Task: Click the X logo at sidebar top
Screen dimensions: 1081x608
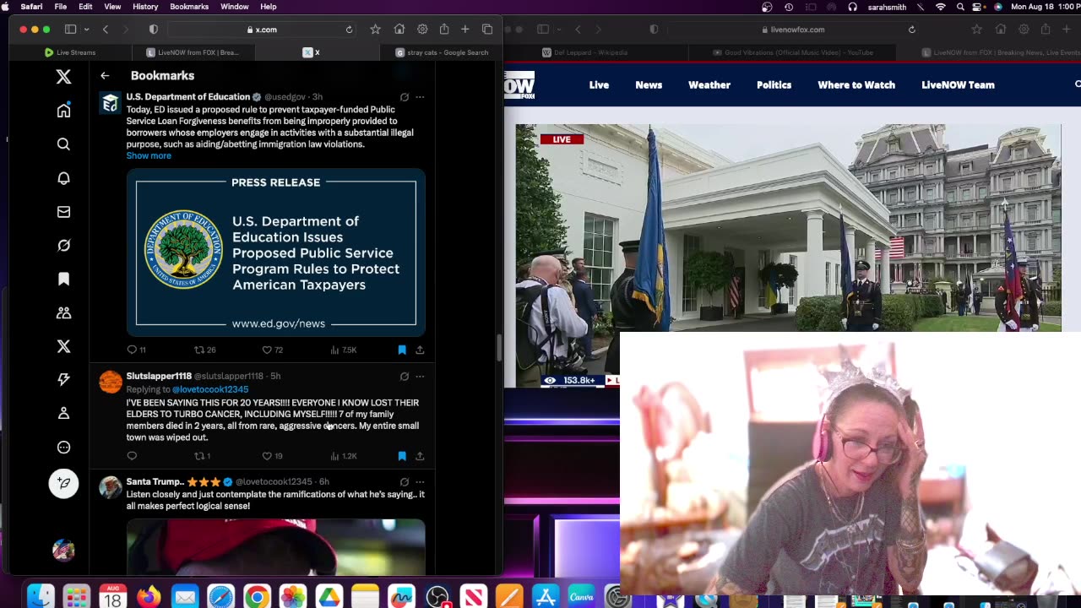Action: pos(63,77)
